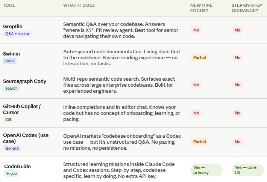Click the 'Yes — primary' badge for CodeGuide
This screenshot has height=182, width=267.
(206, 170)
